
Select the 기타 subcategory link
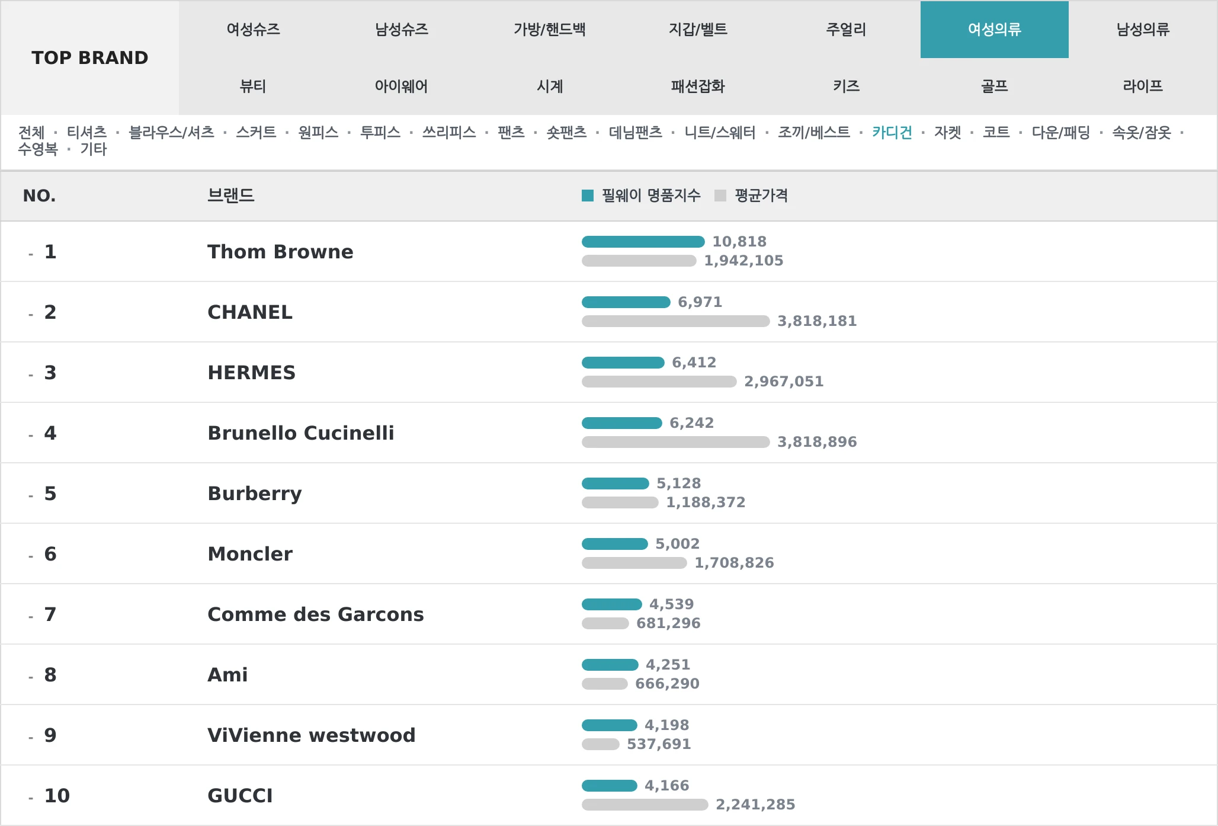[x=94, y=149]
